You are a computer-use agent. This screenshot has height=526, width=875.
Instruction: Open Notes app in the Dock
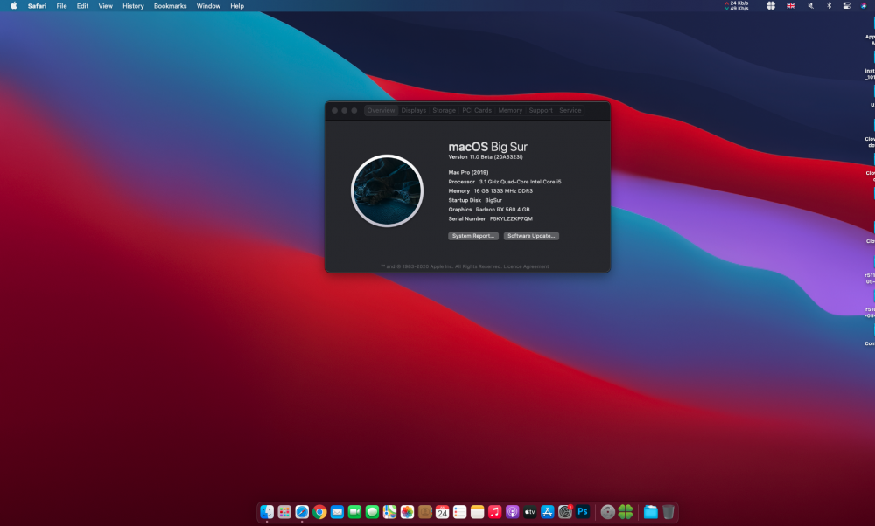coord(477,511)
